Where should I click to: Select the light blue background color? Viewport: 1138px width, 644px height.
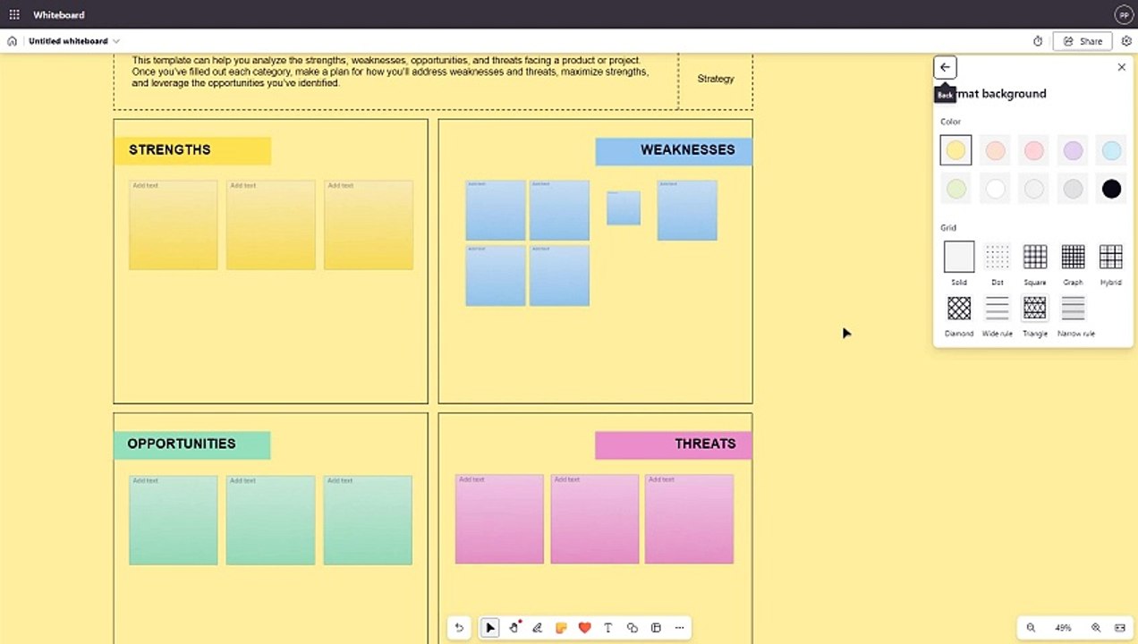pos(1111,150)
